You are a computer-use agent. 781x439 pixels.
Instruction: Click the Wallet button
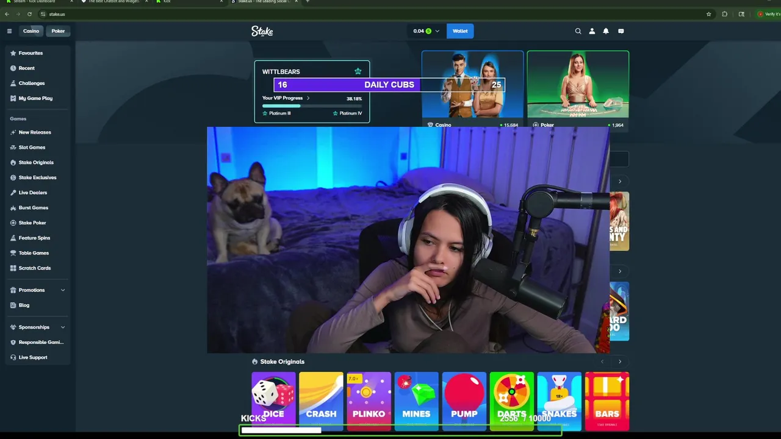coord(460,31)
